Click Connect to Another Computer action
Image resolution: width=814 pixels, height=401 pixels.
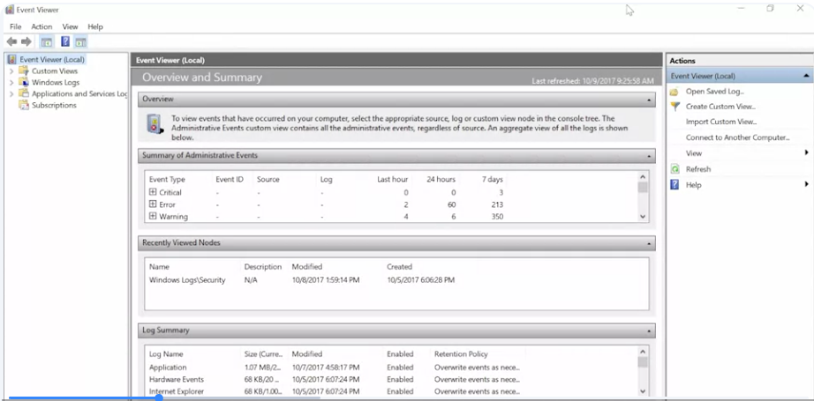coord(737,137)
